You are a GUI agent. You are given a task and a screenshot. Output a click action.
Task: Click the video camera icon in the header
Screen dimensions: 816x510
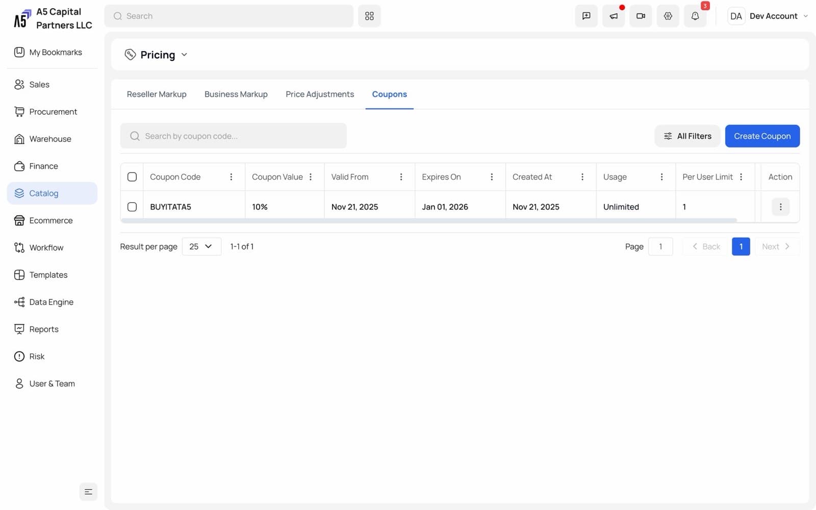point(641,16)
